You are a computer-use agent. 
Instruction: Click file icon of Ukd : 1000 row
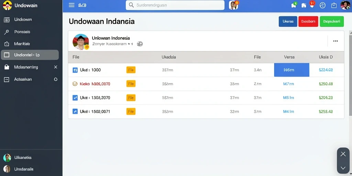point(75,70)
